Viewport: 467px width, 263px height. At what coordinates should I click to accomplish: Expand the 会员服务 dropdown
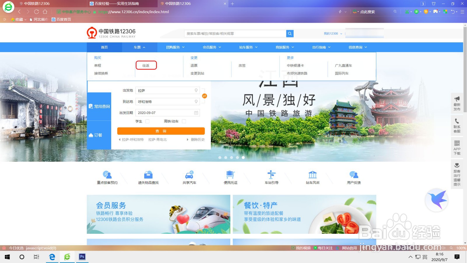(212, 47)
